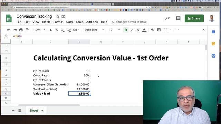Open the File menu
Image resolution: width=221 pixels, height=124 pixels.
[19, 22]
